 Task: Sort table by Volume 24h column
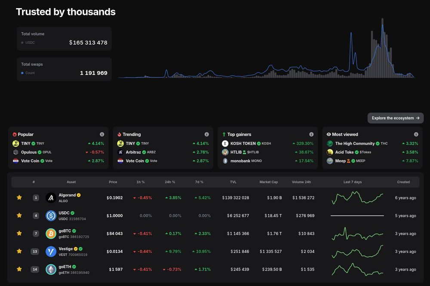(301, 182)
